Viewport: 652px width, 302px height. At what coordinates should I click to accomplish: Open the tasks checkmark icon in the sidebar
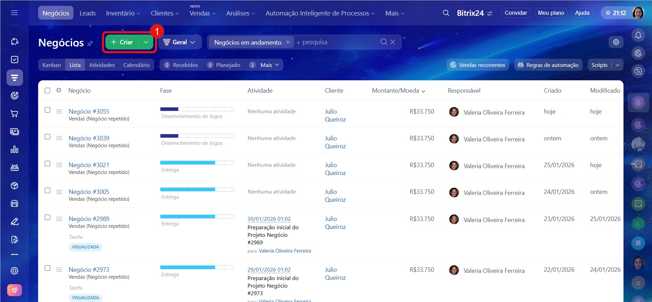14,60
